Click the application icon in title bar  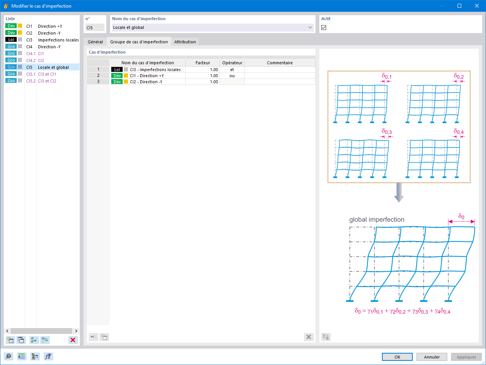pos(6,6)
